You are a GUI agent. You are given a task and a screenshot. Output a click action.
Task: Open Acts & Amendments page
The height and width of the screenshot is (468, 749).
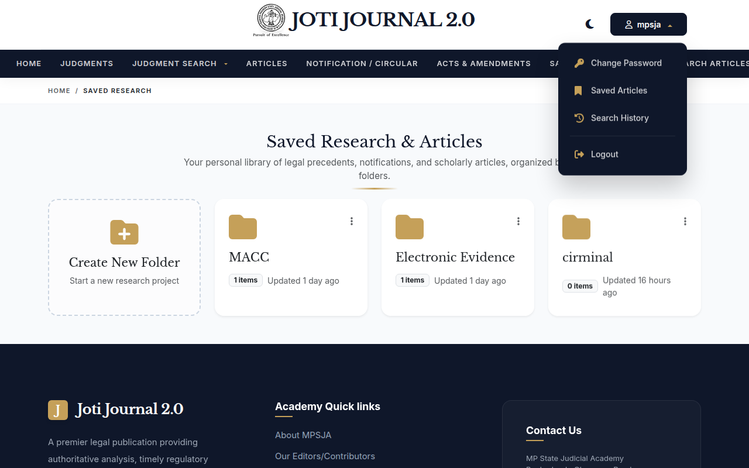484,63
